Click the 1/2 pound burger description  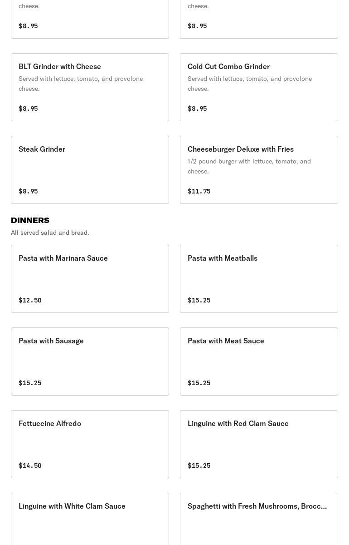point(249,166)
